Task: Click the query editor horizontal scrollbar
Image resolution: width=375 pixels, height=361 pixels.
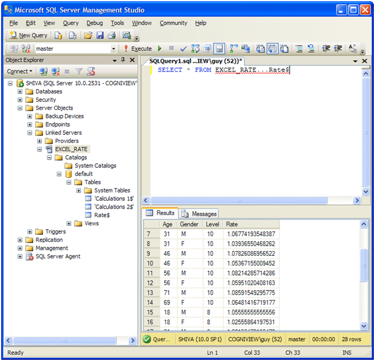Action: (239, 200)
